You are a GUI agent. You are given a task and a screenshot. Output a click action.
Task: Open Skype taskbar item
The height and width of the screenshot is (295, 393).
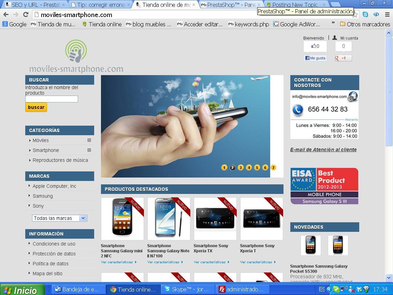point(188,289)
